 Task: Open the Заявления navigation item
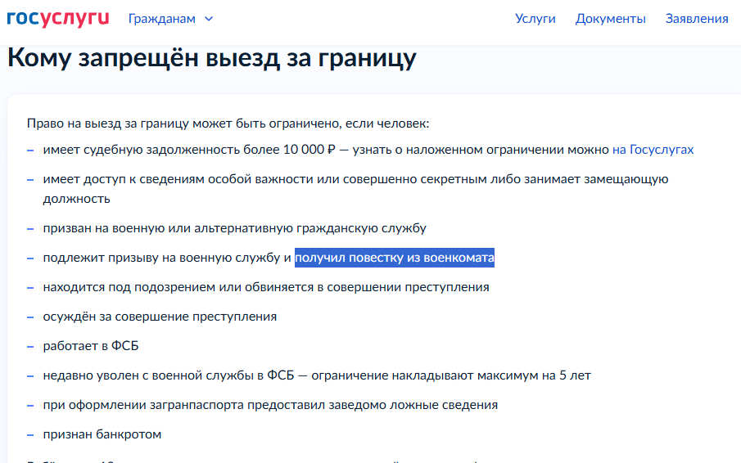[x=696, y=19]
